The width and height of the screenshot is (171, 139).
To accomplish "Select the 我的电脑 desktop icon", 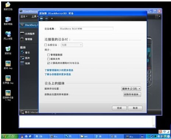I will point(8,21).
